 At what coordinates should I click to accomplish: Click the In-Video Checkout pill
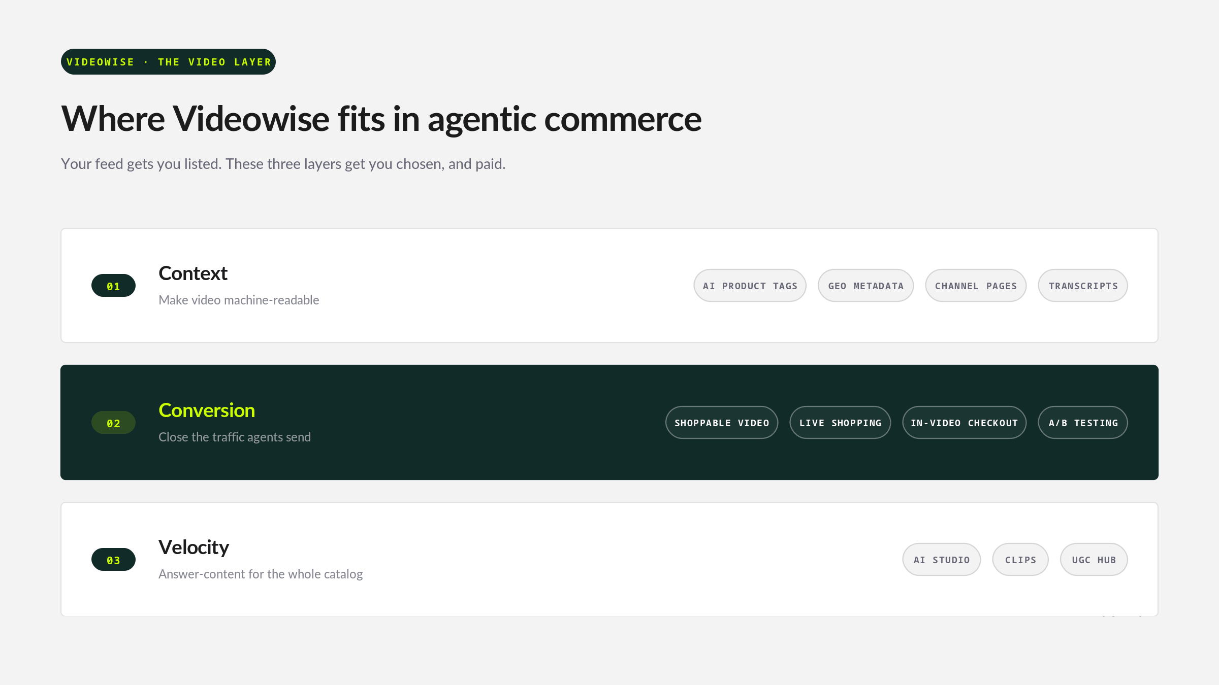(x=964, y=423)
